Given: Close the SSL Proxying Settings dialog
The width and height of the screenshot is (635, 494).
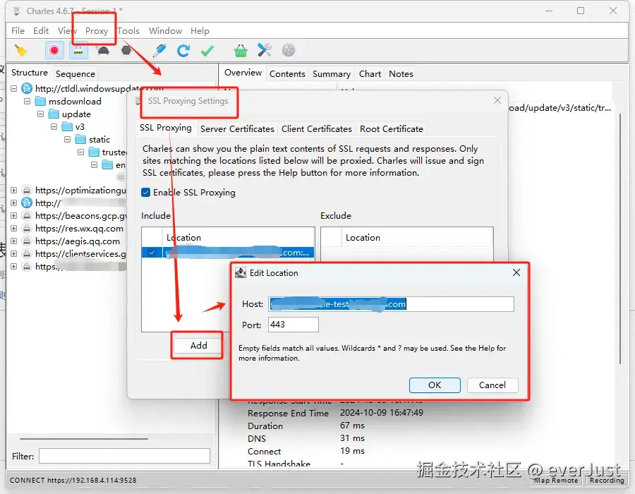Looking at the screenshot, I should pyautogui.click(x=497, y=100).
